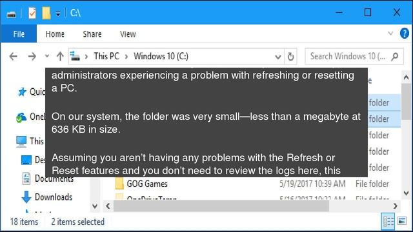Expand the ribbon with the chevron
413x232 pixels.
point(390,34)
